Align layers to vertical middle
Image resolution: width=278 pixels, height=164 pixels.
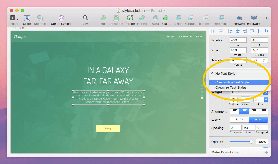pos(259,31)
